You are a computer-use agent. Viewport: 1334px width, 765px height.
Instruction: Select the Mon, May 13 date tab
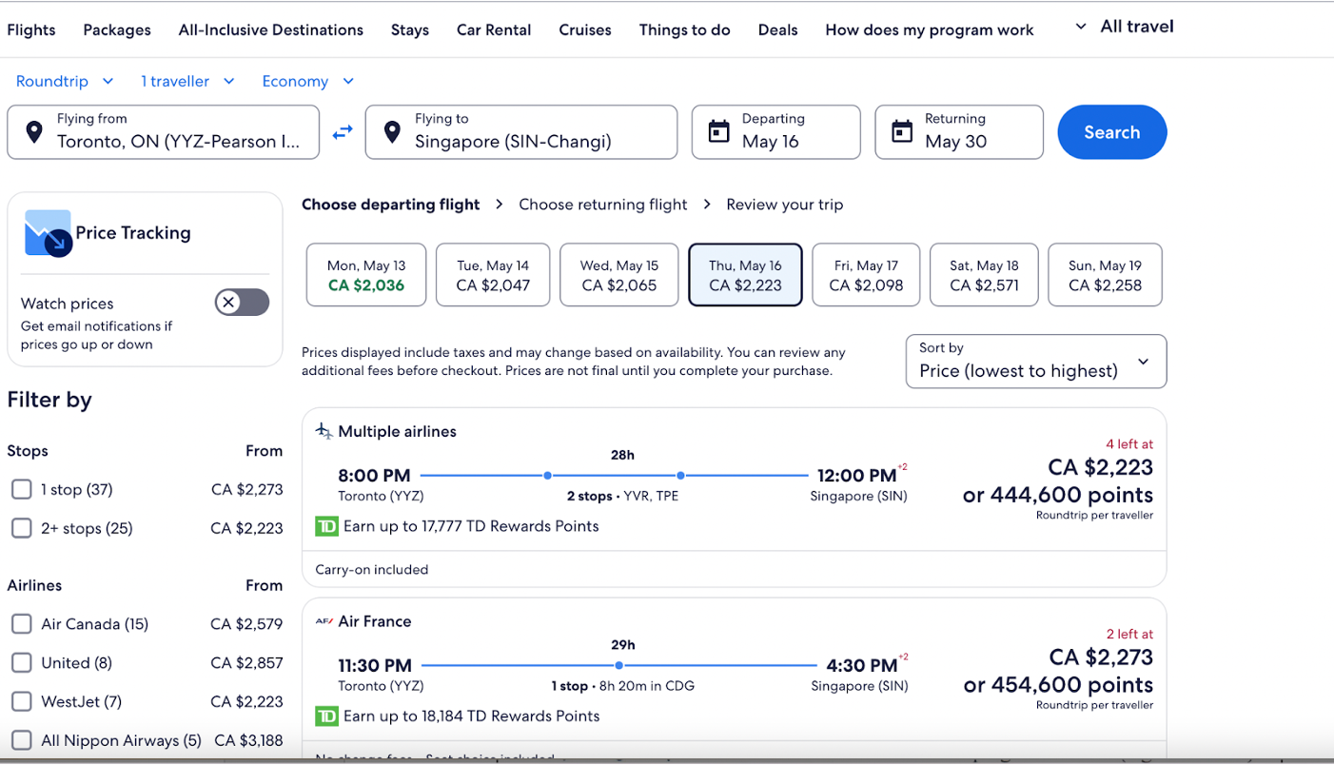[366, 275]
